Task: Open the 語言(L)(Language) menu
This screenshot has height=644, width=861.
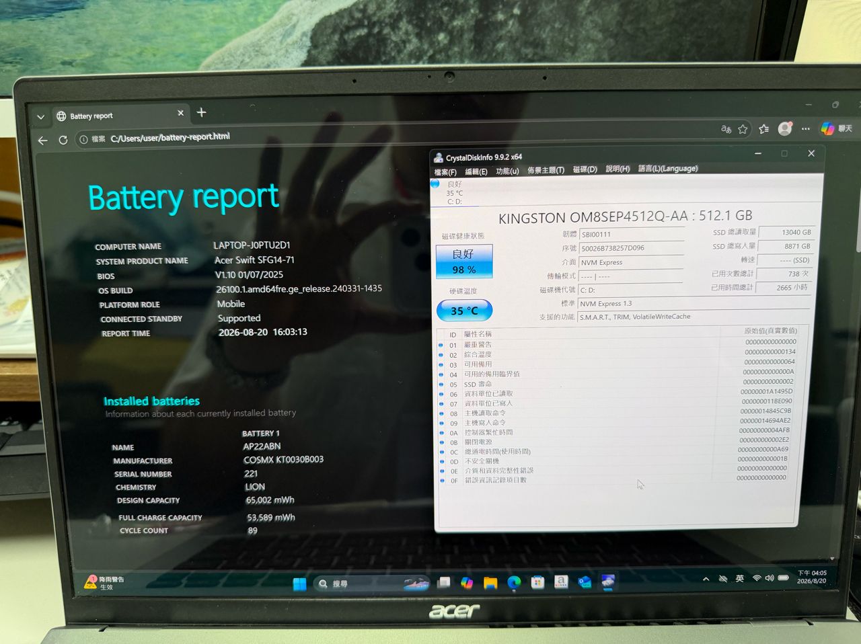Action: [668, 168]
